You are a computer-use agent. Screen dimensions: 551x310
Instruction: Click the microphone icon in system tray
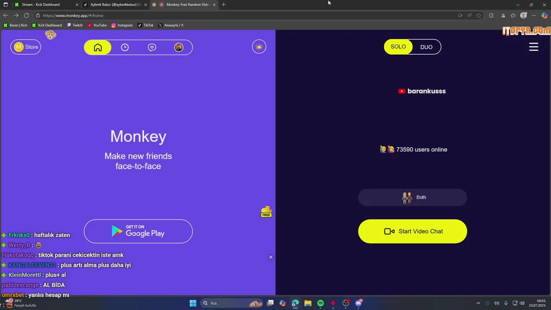506,303
